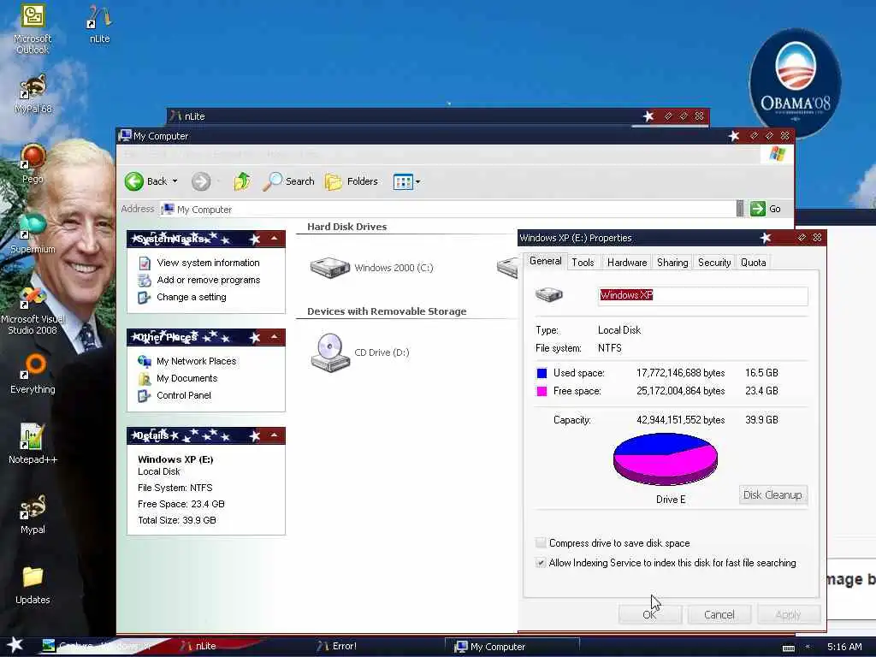Open Notepad++ from the desktop
Viewport: 876px width, 657px height.
(33, 444)
